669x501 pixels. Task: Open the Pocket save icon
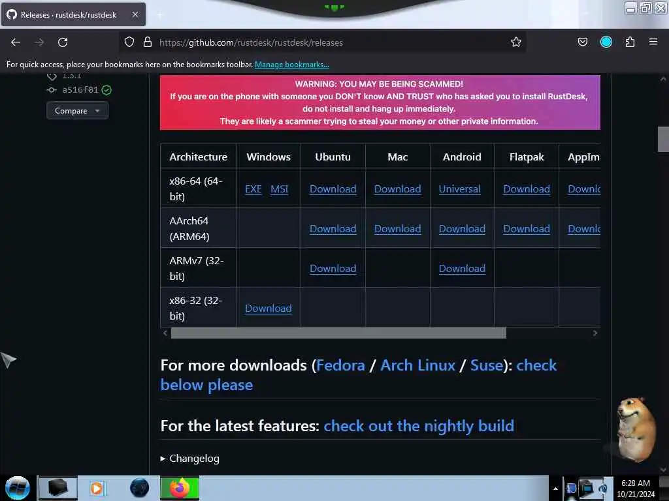pos(582,42)
